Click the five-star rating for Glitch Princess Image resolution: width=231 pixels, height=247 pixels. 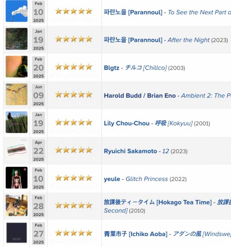74,178
